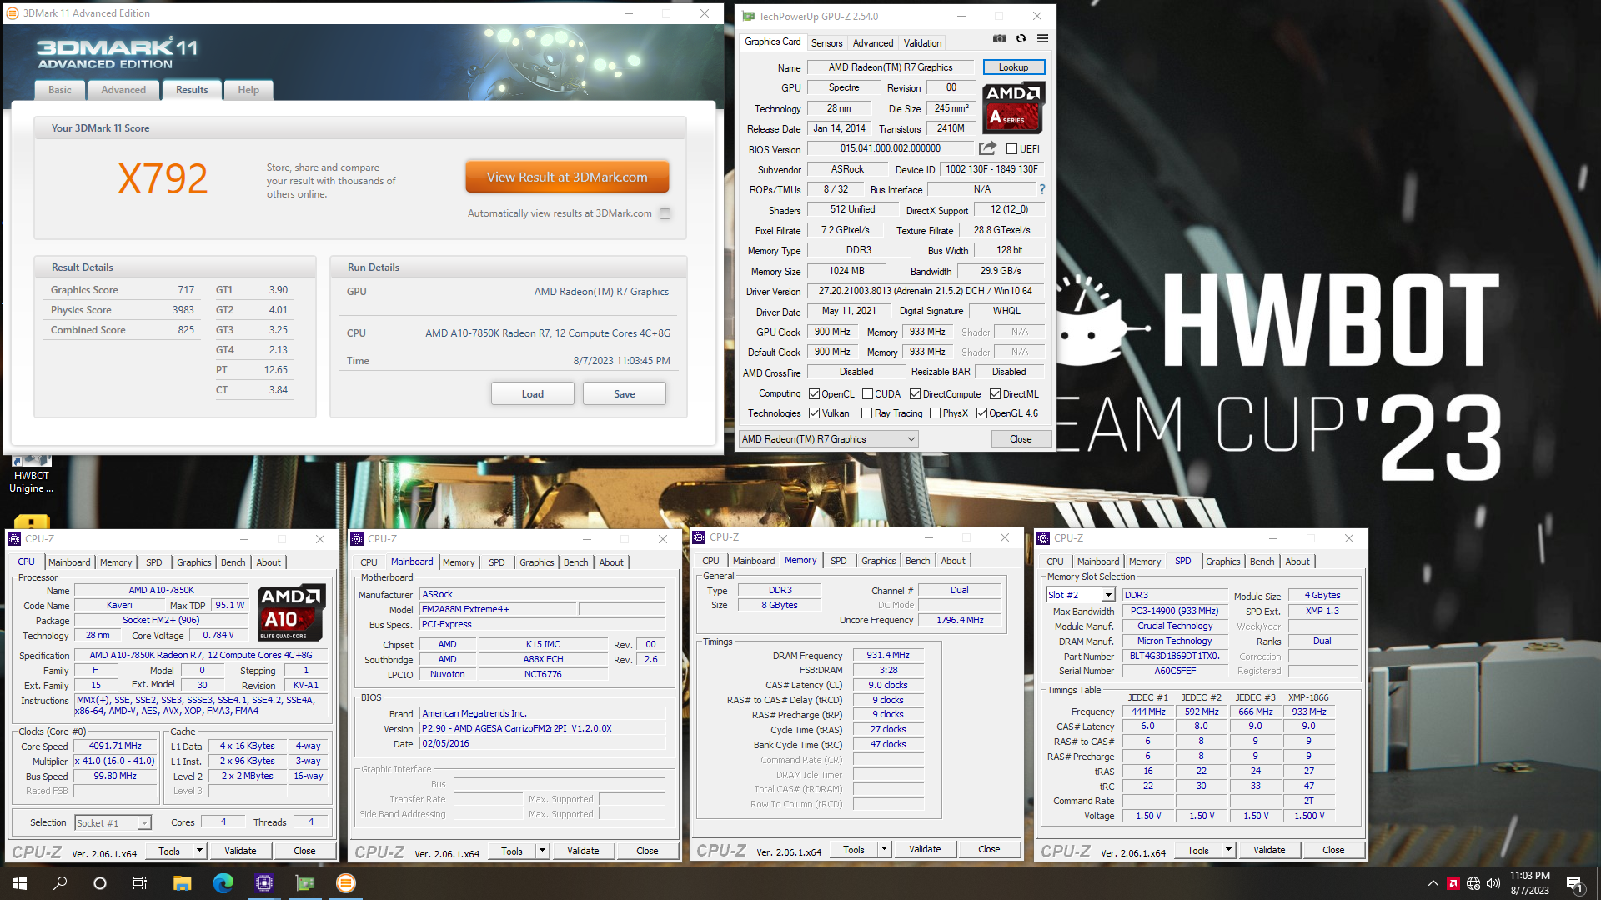Image resolution: width=1601 pixels, height=900 pixels.
Task: Expand Tools arrow in CPU-Z CPU window
Action: tap(199, 851)
